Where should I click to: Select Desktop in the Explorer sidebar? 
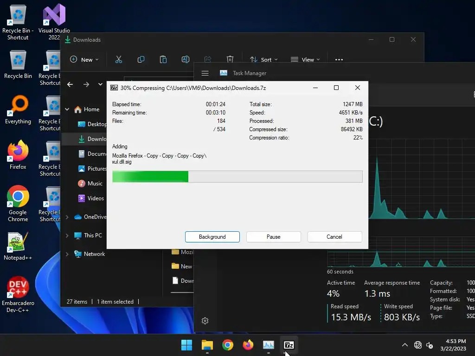tap(92, 124)
